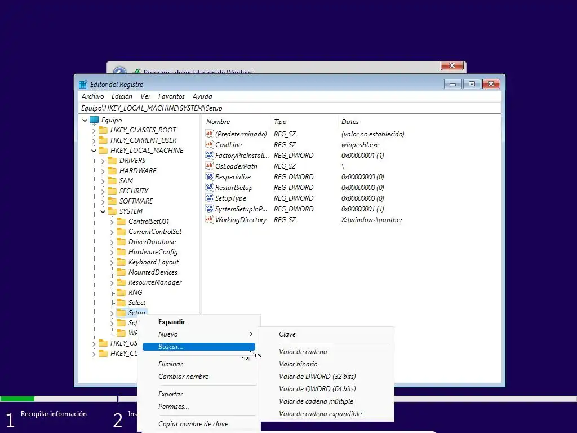Expand the DRIVERS key
Viewport: 577px width, 433px height.
tap(103, 161)
